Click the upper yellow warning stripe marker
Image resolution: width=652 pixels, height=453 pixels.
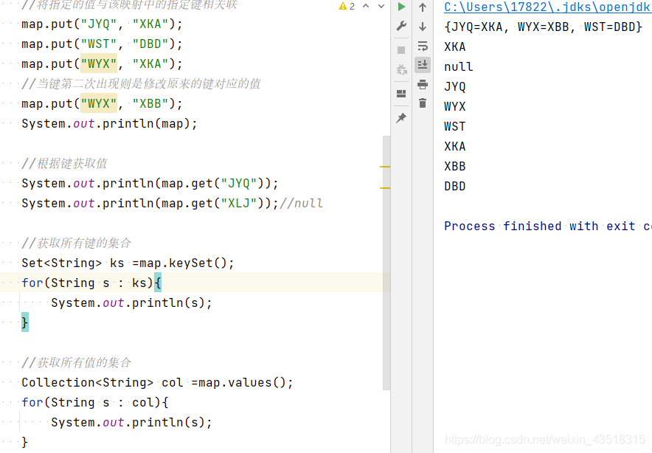[385, 167]
